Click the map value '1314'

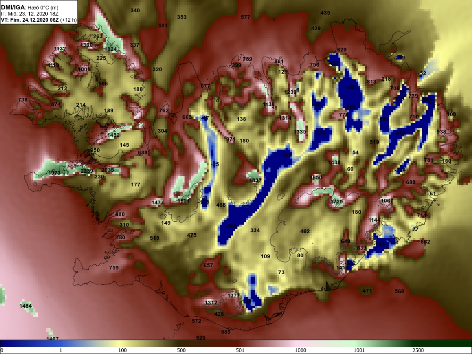pos(285,118)
